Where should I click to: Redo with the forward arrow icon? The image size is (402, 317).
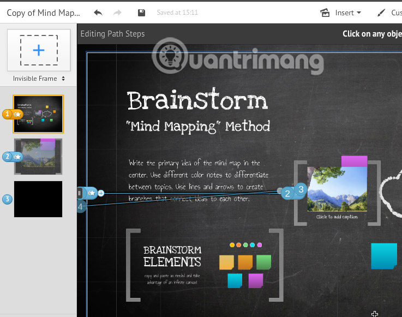(117, 13)
